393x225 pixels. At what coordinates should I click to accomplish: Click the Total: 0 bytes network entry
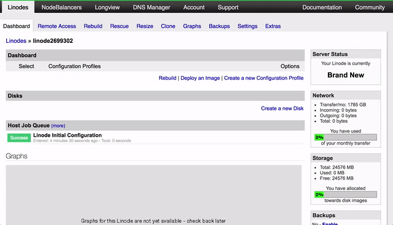tap(333, 121)
